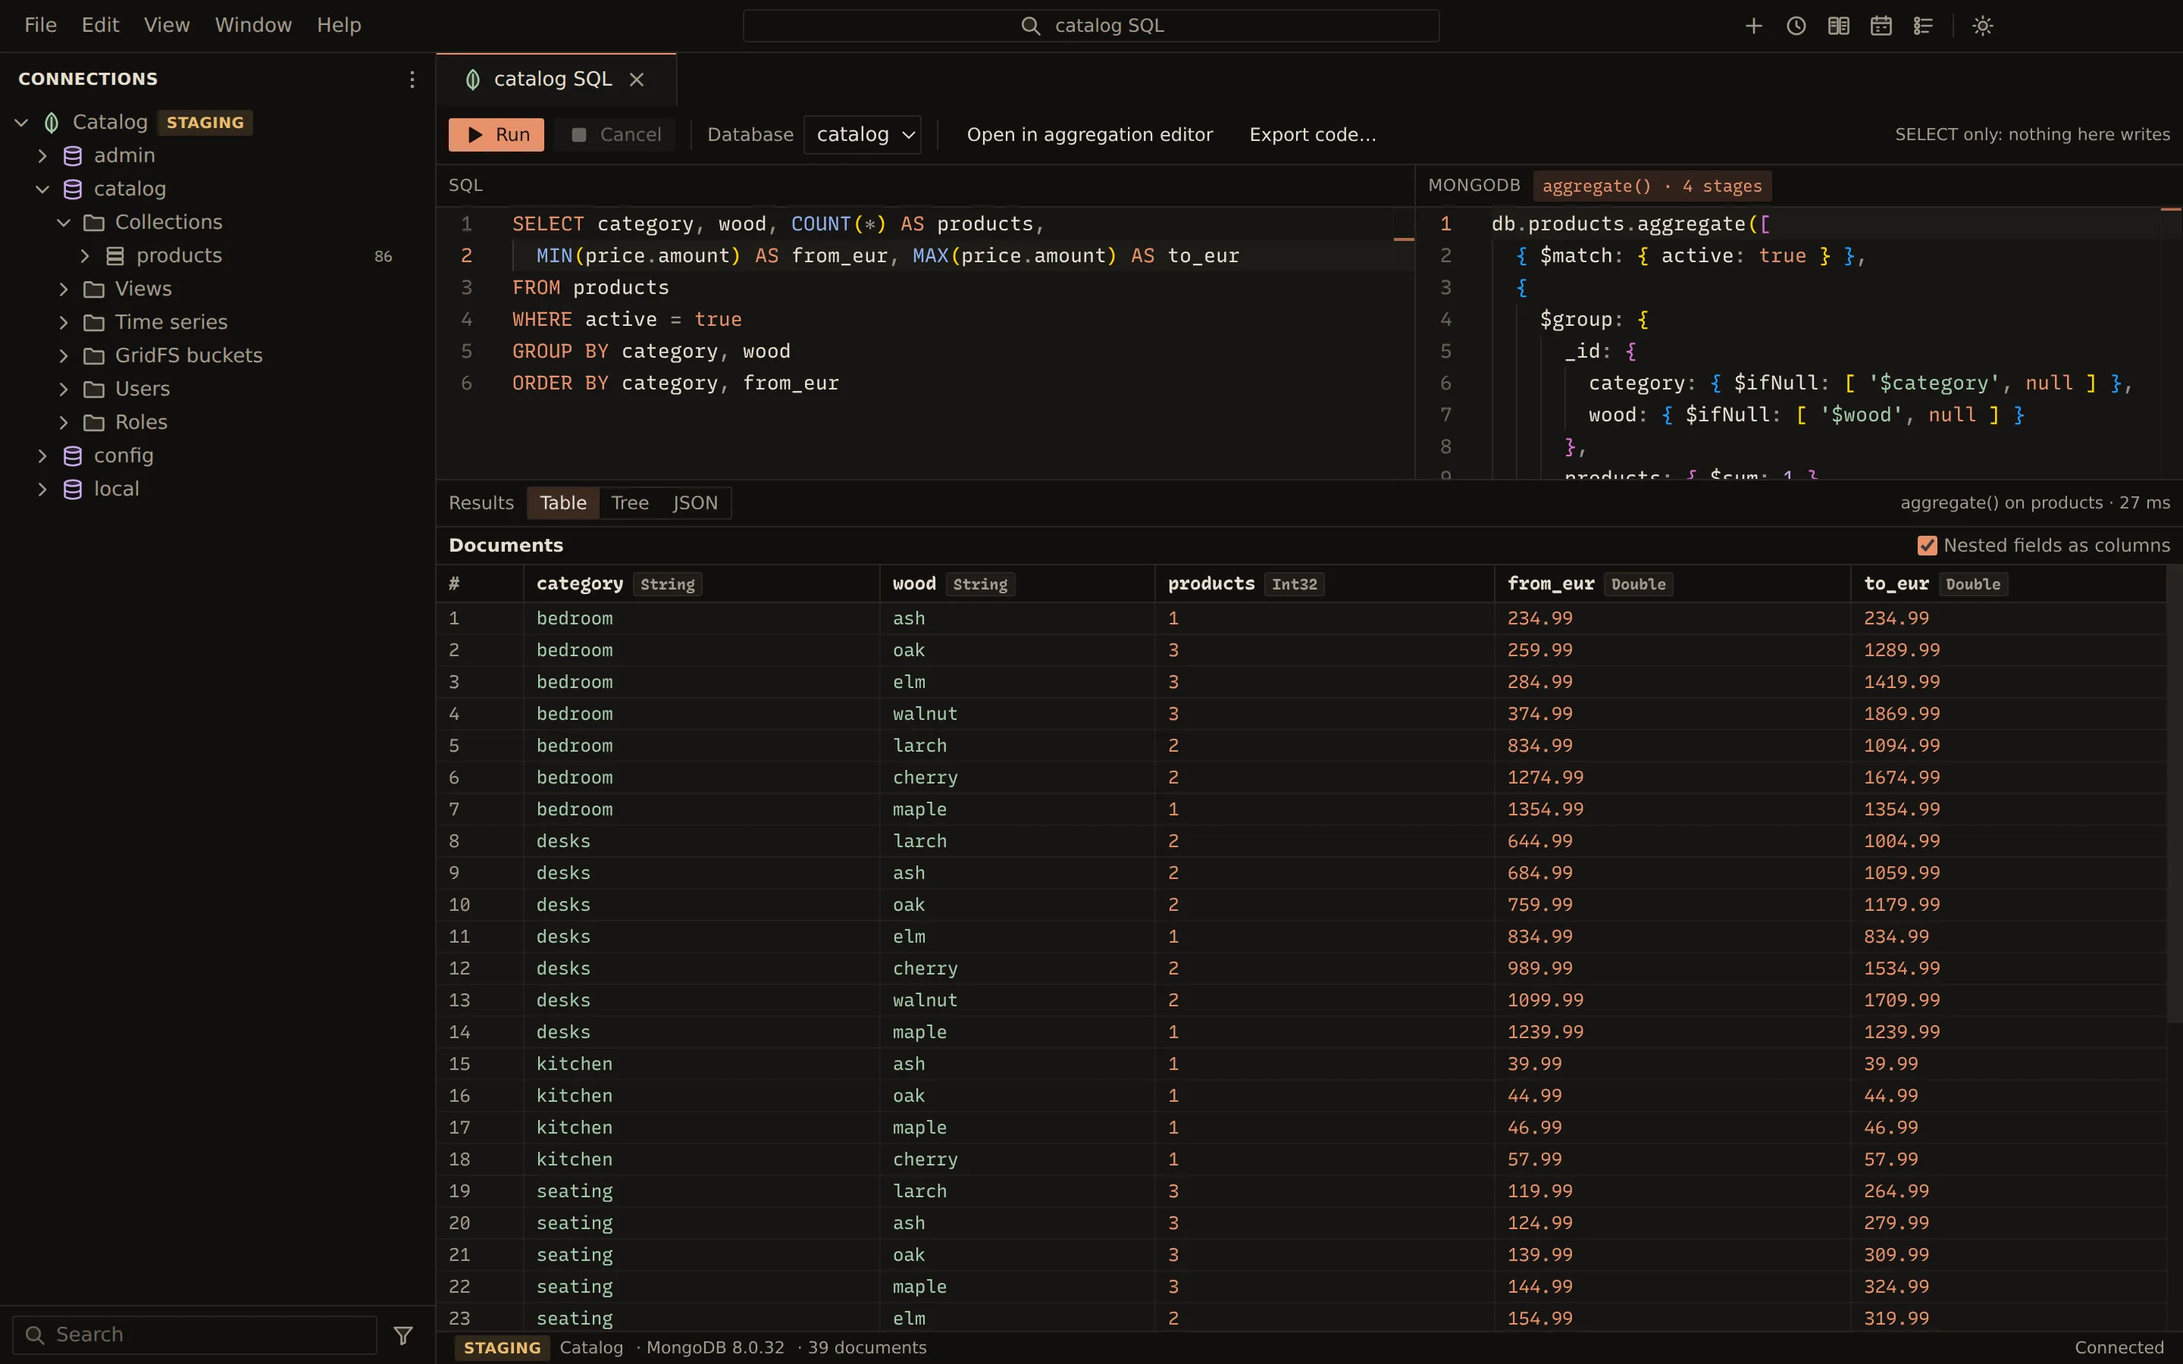Click the local database icon
2183x1364 pixels.
tap(73, 490)
